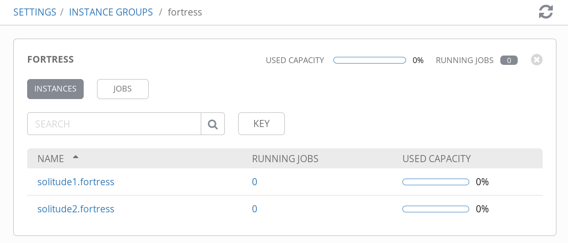568x243 pixels.
Task: Click the fortress breadcrumb text
Action: pyautogui.click(x=185, y=12)
